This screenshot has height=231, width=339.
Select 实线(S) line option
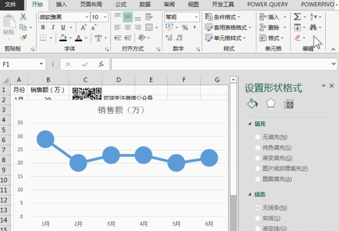tap(268, 218)
